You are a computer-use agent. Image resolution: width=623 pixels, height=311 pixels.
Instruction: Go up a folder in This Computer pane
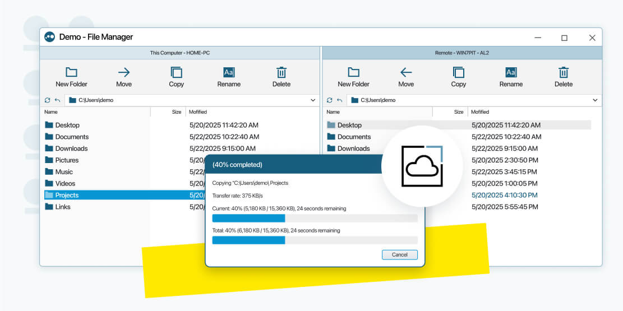pyautogui.click(x=58, y=100)
